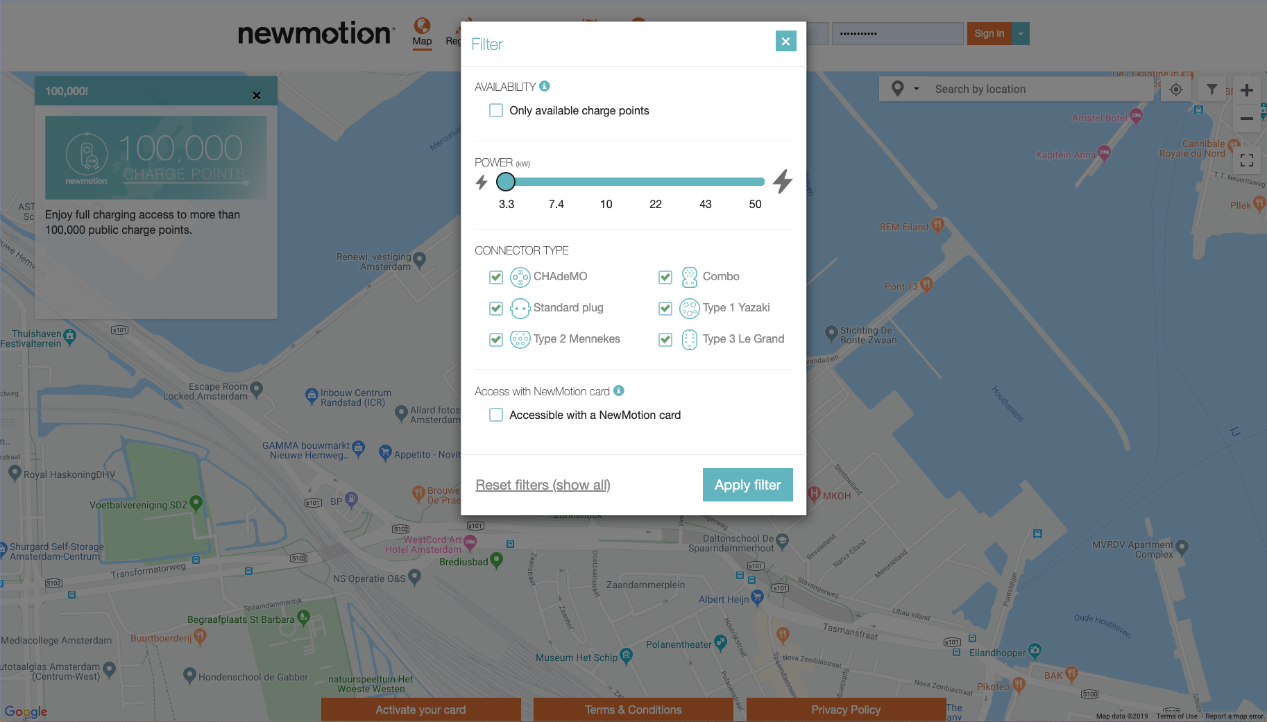Click the REM Eiland restaurant marker
This screenshot has width=1267, height=722.
(x=937, y=225)
